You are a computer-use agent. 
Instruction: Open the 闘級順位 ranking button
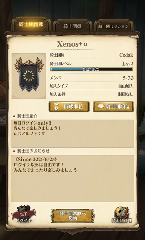click(x=69, y=107)
